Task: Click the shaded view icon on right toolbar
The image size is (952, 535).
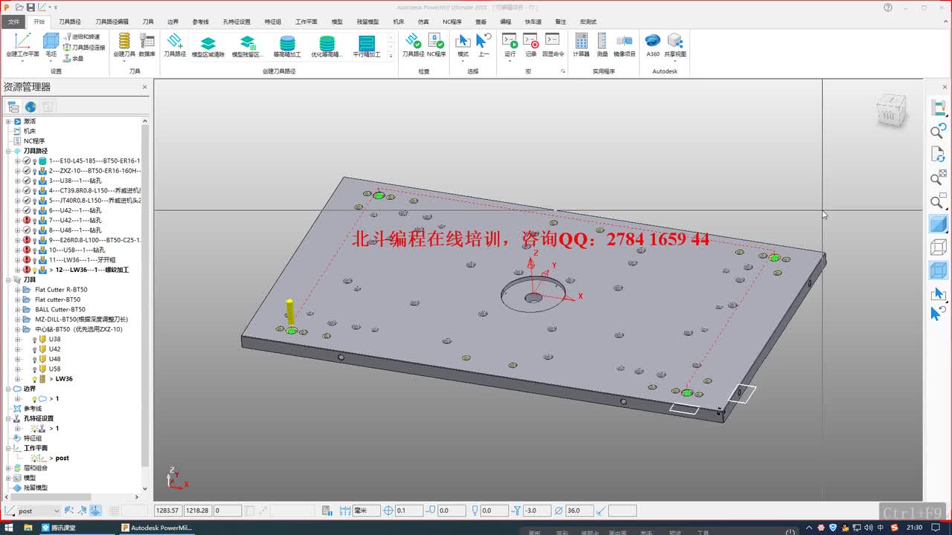Action: (x=938, y=224)
